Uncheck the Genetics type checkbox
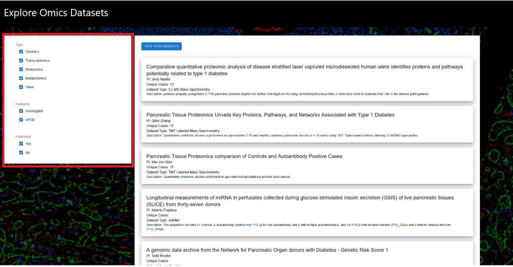Viewport: 513px width, 267px height. click(x=21, y=52)
